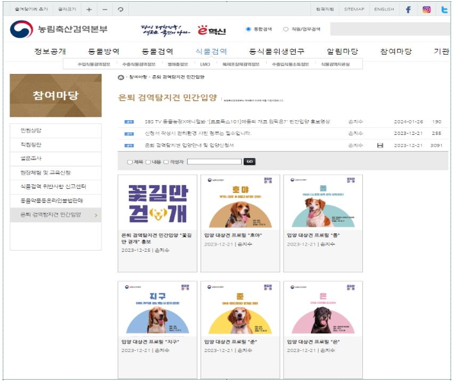This screenshot has height=381, width=456.
Task: Open the Instagram icon link
Action: tap(426, 10)
